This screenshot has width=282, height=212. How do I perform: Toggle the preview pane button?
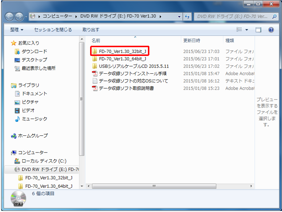coord(258,30)
